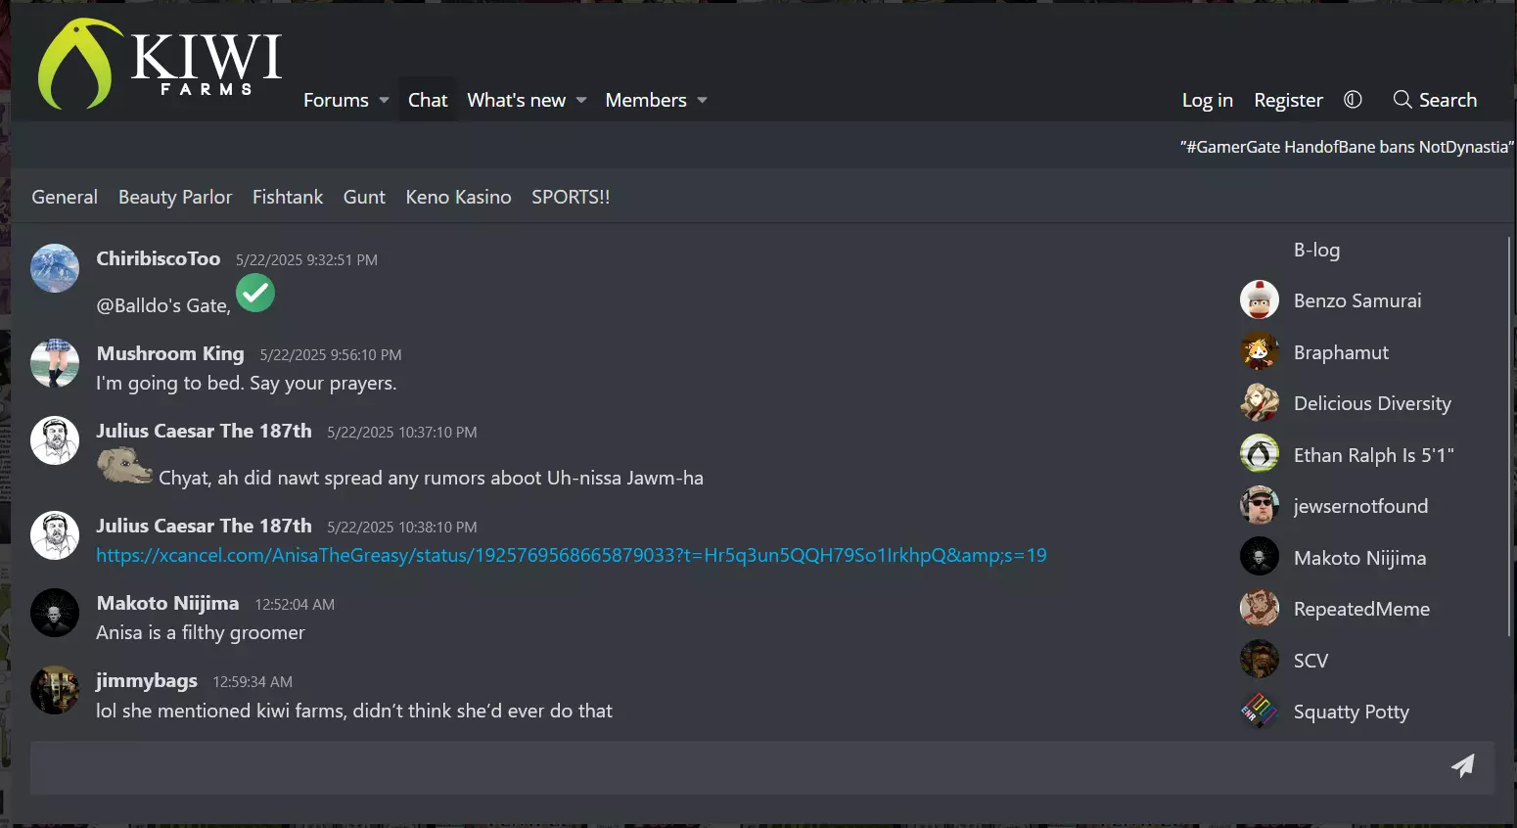Viewport: 1517px width, 828px height.
Task: Select B-log in the user list
Action: coord(1316,250)
